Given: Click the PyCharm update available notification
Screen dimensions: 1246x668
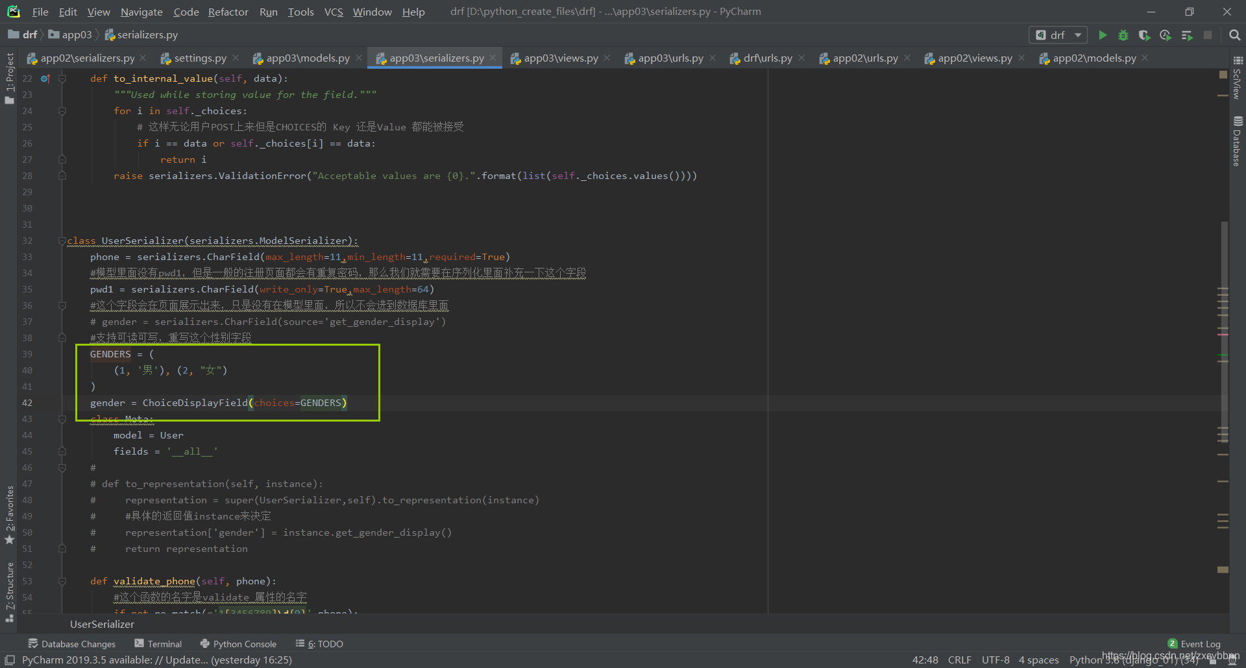Looking at the screenshot, I should tap(157, 660).
